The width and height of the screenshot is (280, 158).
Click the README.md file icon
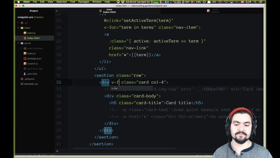point(22,84)
